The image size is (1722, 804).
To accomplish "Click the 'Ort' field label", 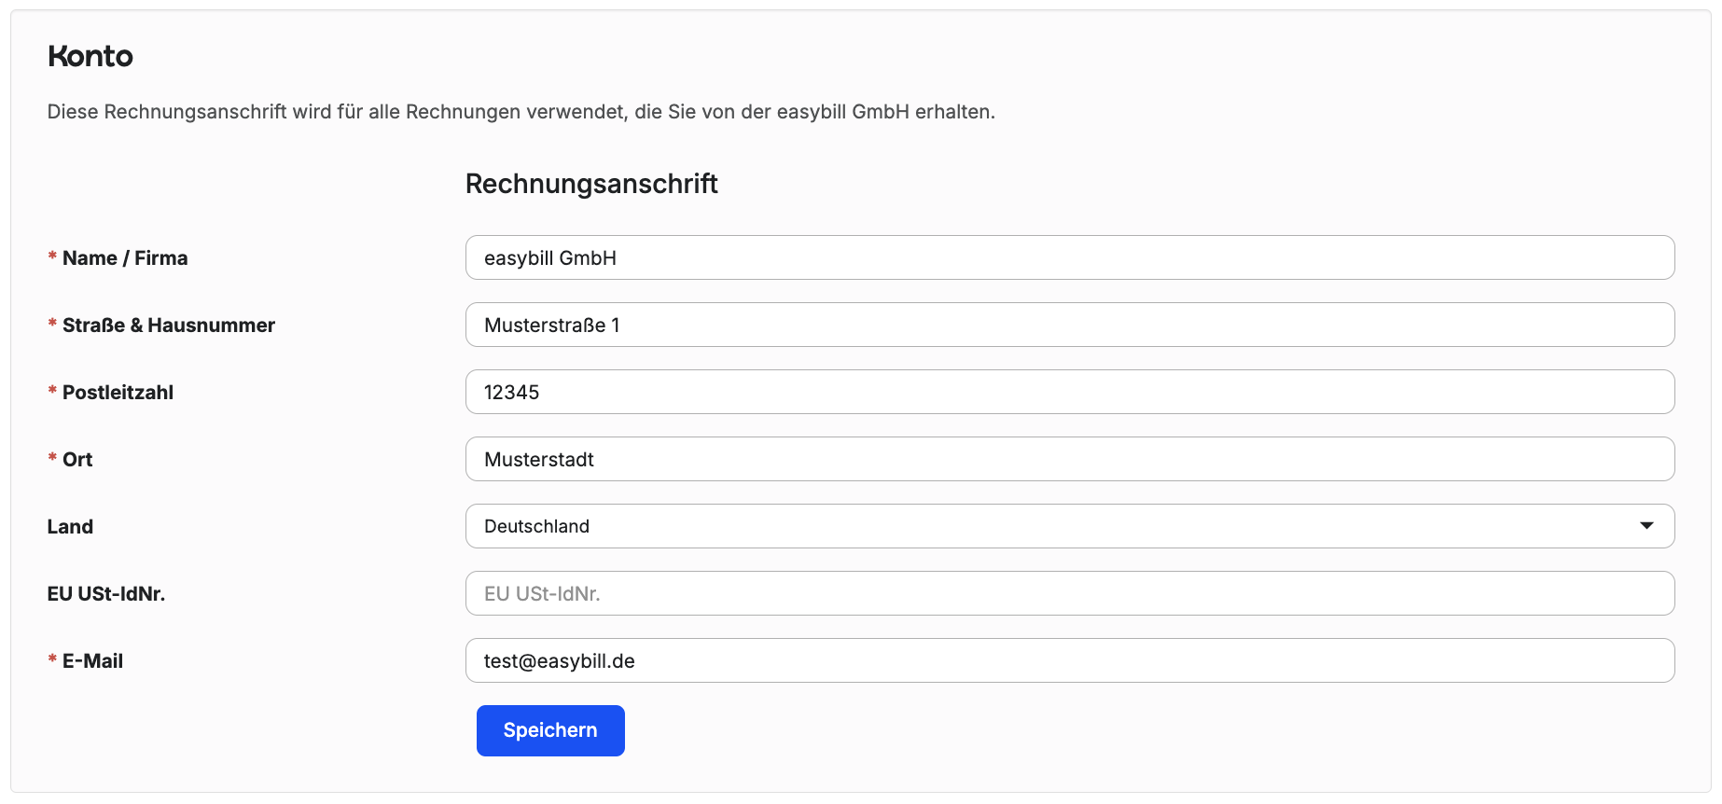I will coord(77,460).
